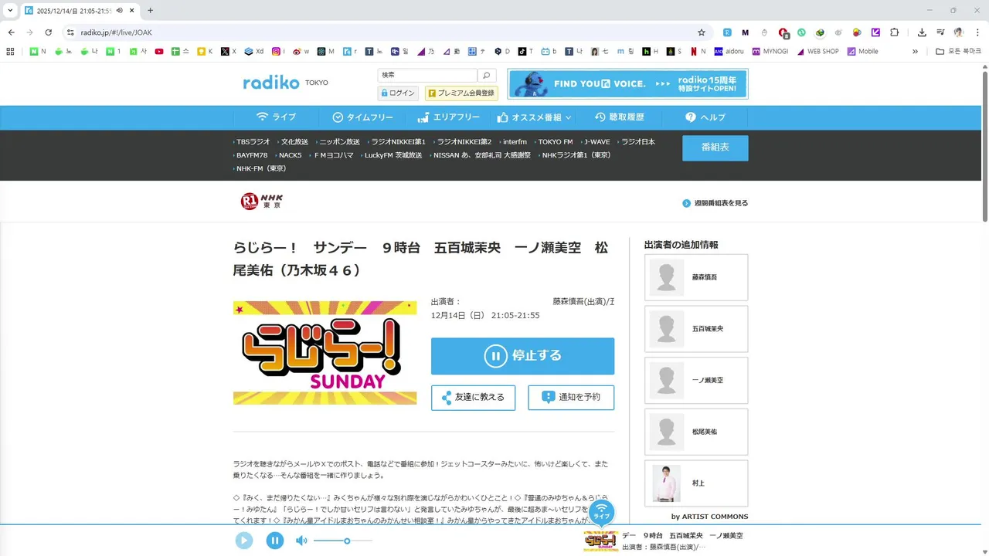Screen dimensions: 989x556
Task: Mute the player volume speaker icon
Action: 301,541
